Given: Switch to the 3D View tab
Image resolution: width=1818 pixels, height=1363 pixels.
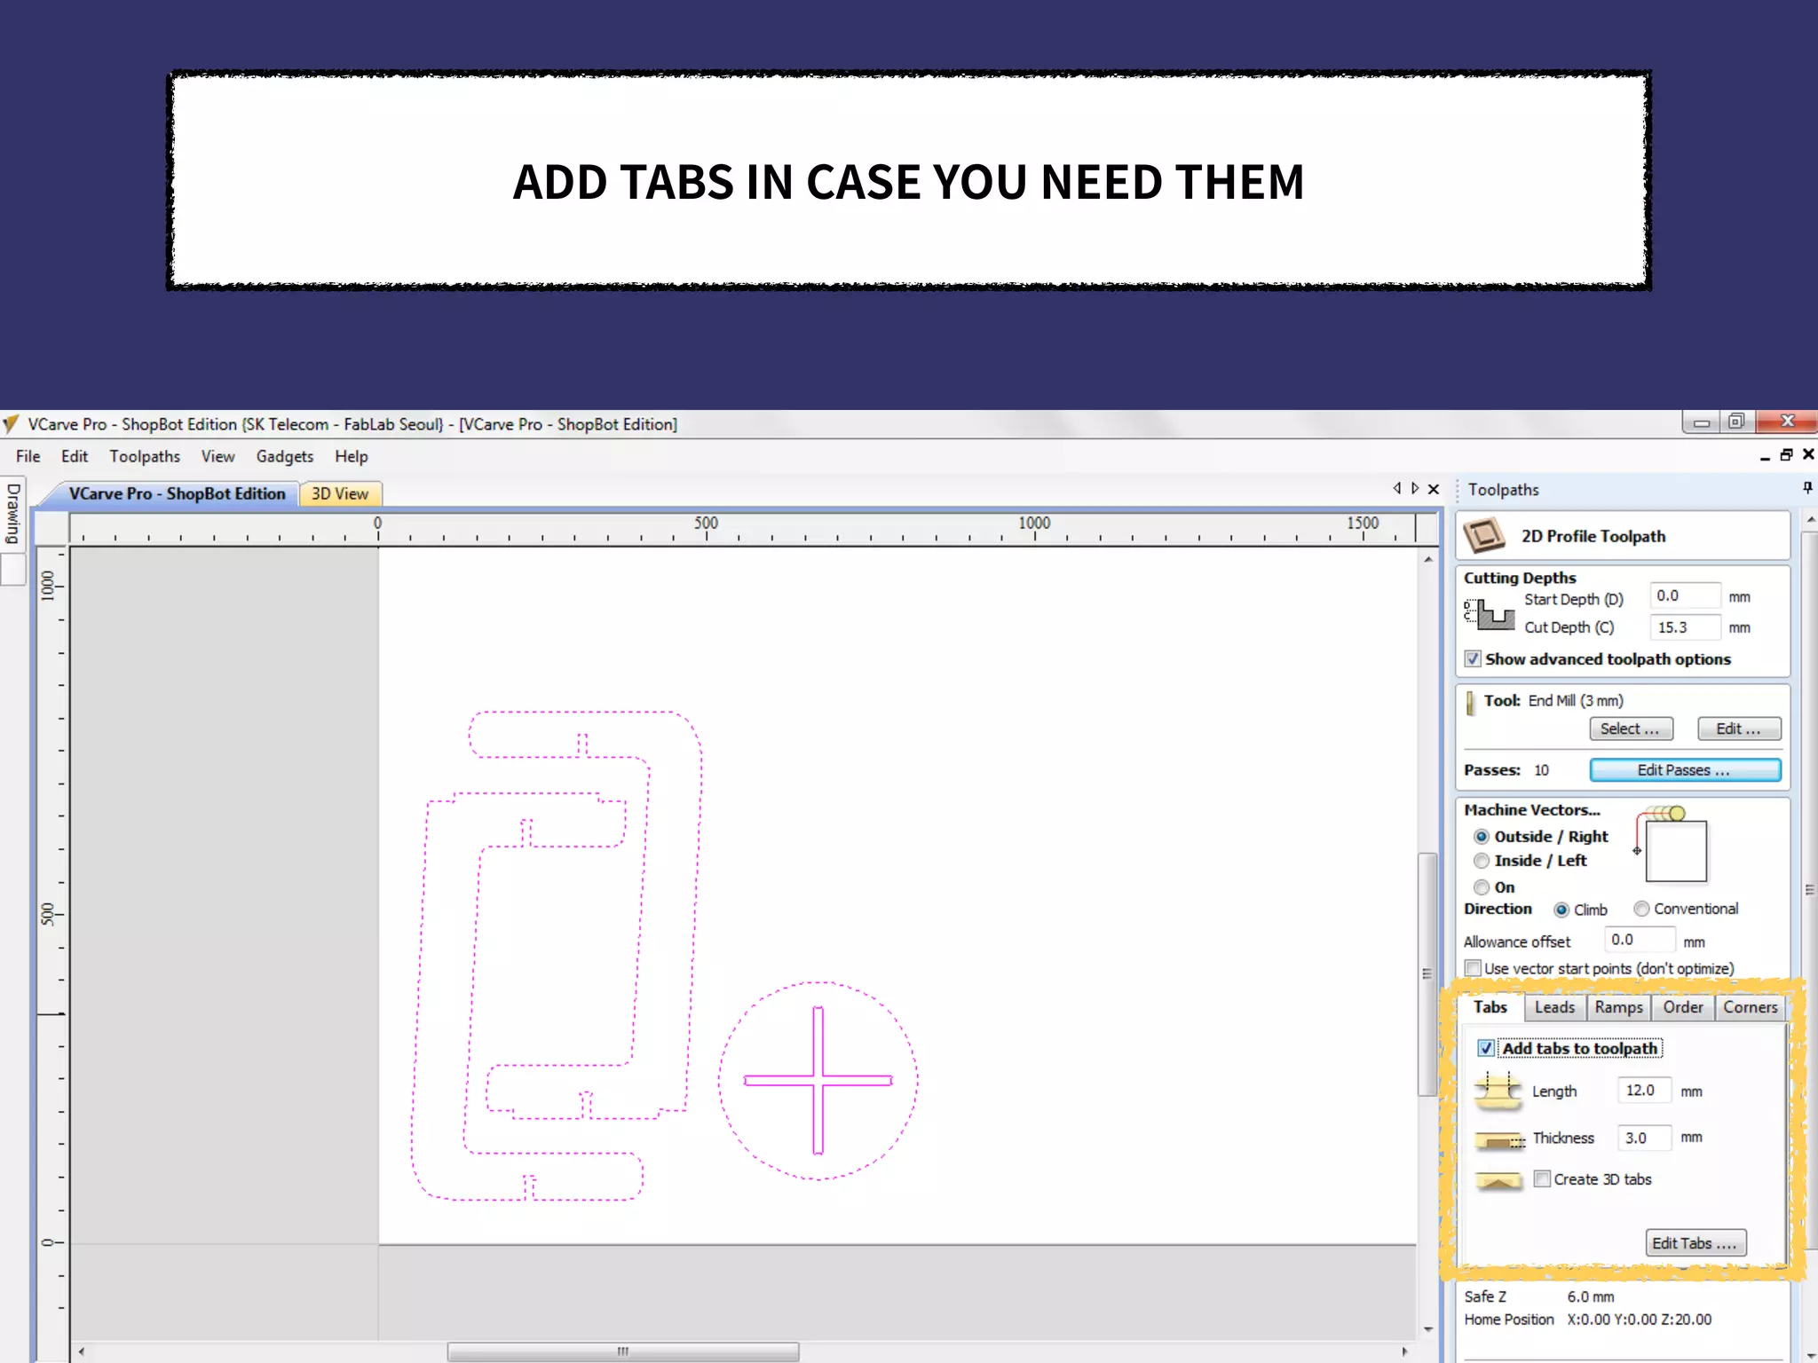Looking at the screenshot, I should click(x=340, y=494).
